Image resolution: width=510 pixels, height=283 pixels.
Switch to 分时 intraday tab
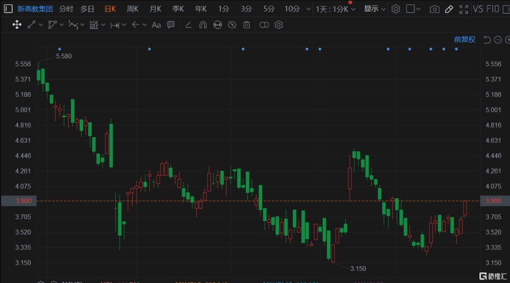tap(66, 9)
